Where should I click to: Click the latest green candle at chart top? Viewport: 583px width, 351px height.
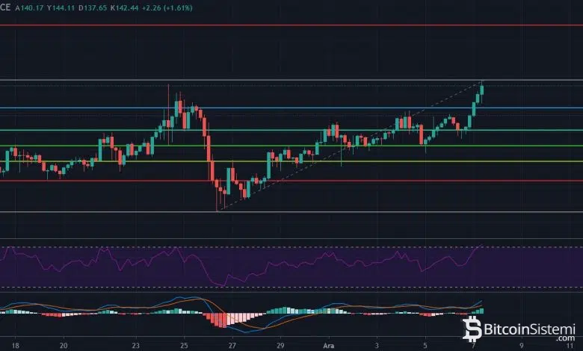(x=482, y=90)
